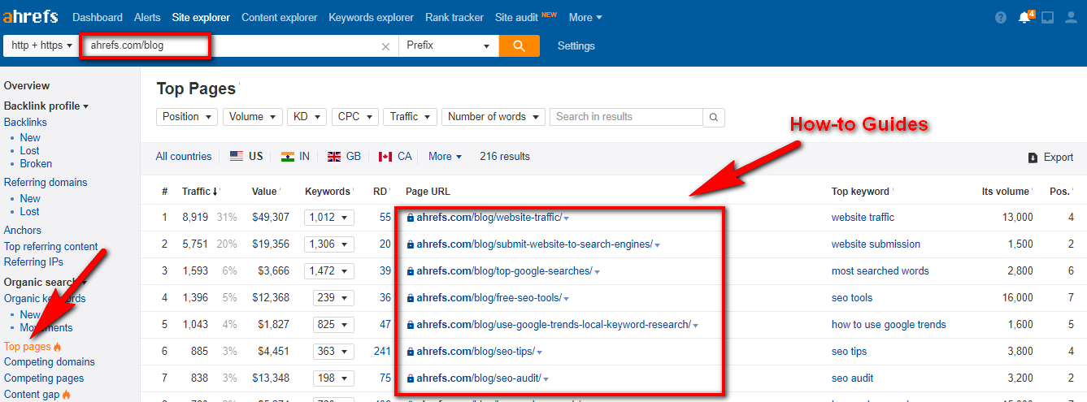Open Referring domains in sidebar
Screen dimensions: 1087x402
pyautogui.click(x=46, y=182)
